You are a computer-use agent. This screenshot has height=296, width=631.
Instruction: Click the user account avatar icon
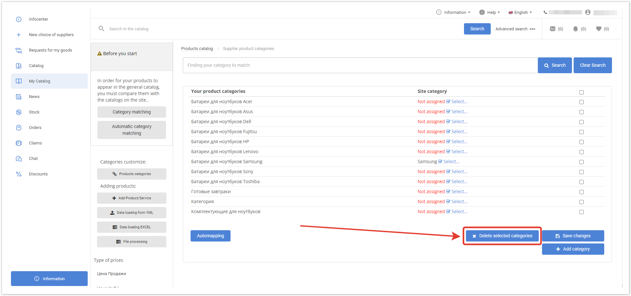[588, 12]
